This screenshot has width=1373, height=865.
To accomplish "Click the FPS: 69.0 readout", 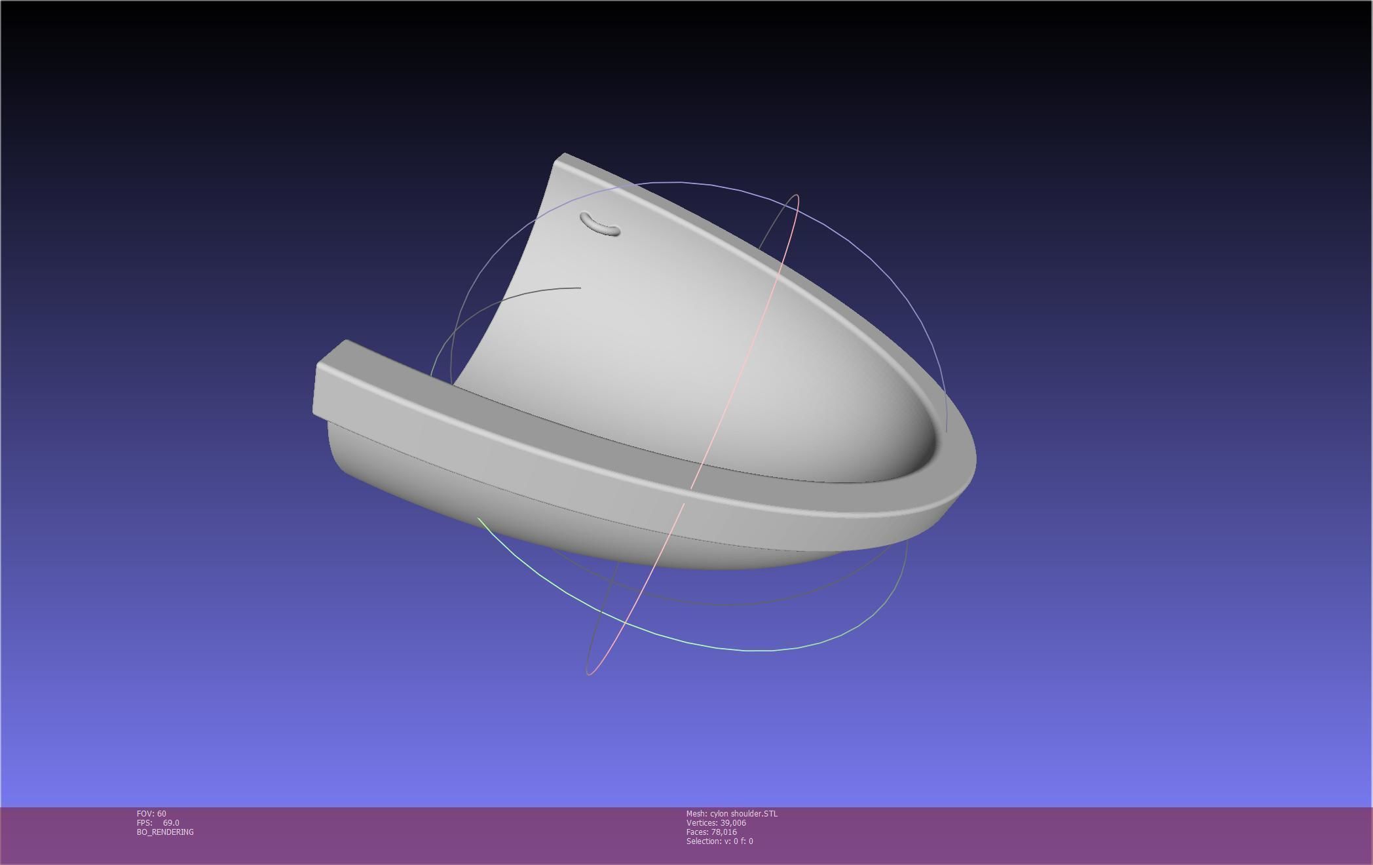I will tap(158, 822).
